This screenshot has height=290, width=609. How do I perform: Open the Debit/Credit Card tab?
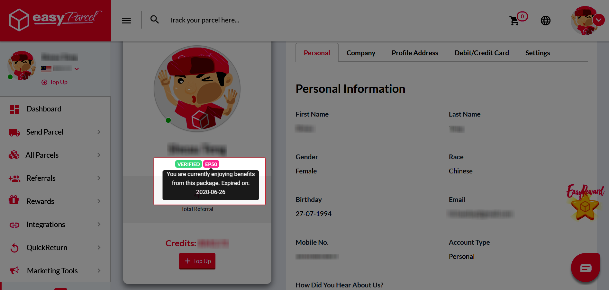[x=481, y=53]
